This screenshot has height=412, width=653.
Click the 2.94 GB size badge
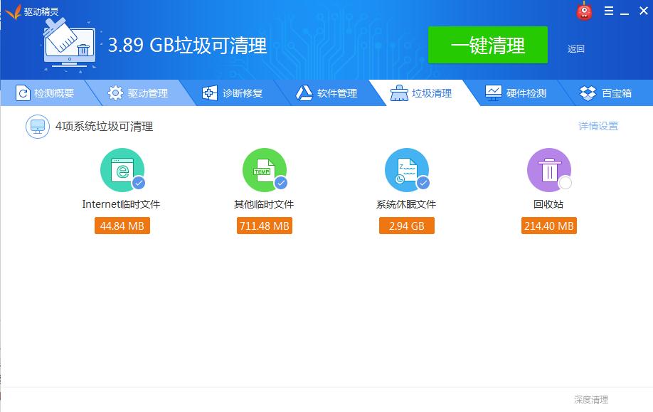coord(406,226)
